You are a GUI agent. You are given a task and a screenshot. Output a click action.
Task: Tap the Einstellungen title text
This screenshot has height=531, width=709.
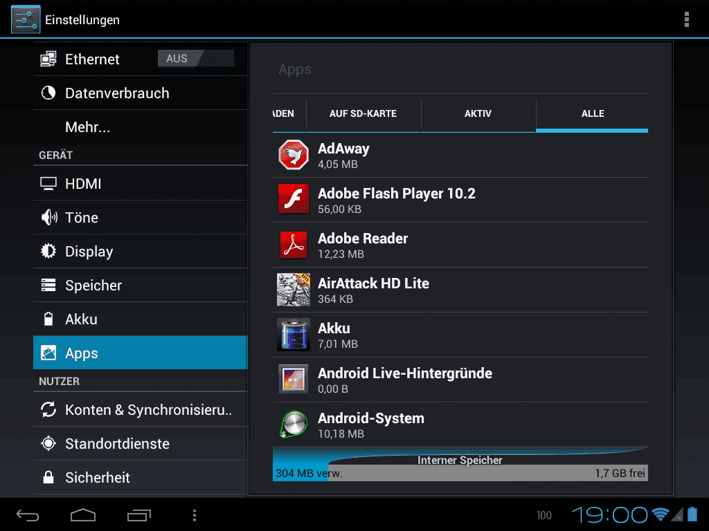[82, 20]
